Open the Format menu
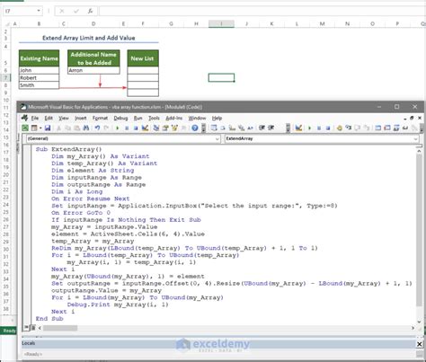Image resolution: width=426 pixels, height=362 pixels. pyautogui.click(x=100, y=118)
